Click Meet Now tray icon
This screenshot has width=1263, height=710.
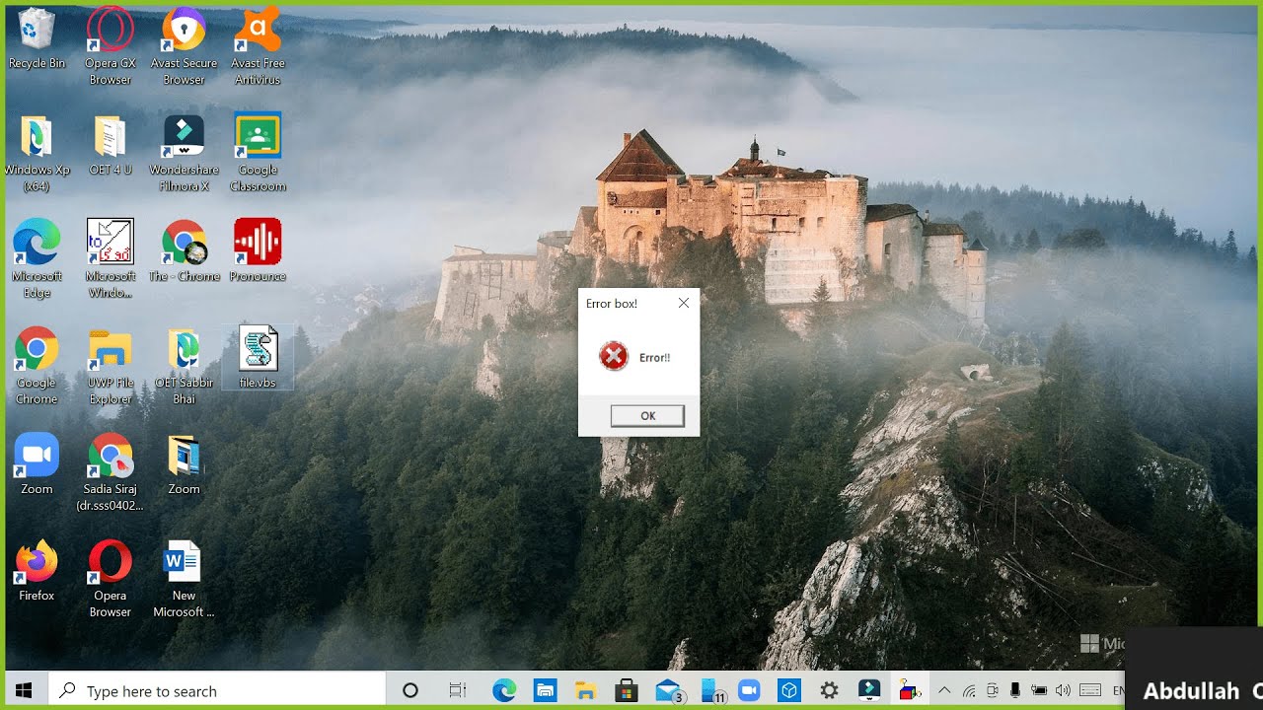click(993, 691)
